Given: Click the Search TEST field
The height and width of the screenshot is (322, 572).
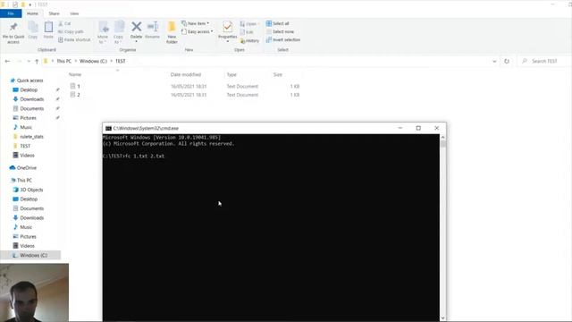Looking at the screenshot, I should click(x=545, y=61).
